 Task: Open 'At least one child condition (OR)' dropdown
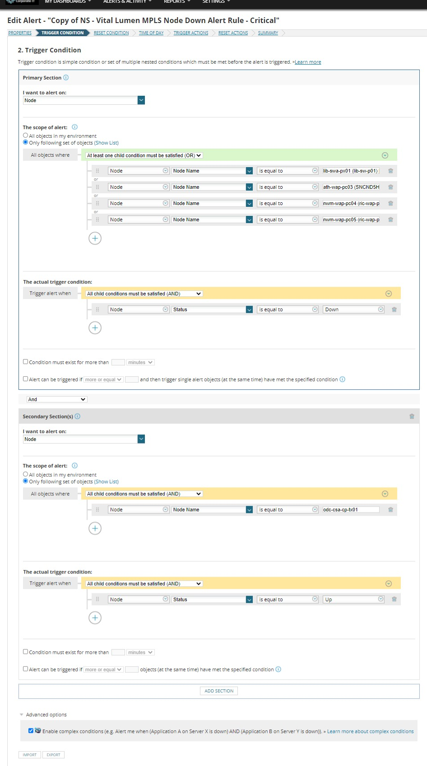(144, 155)
